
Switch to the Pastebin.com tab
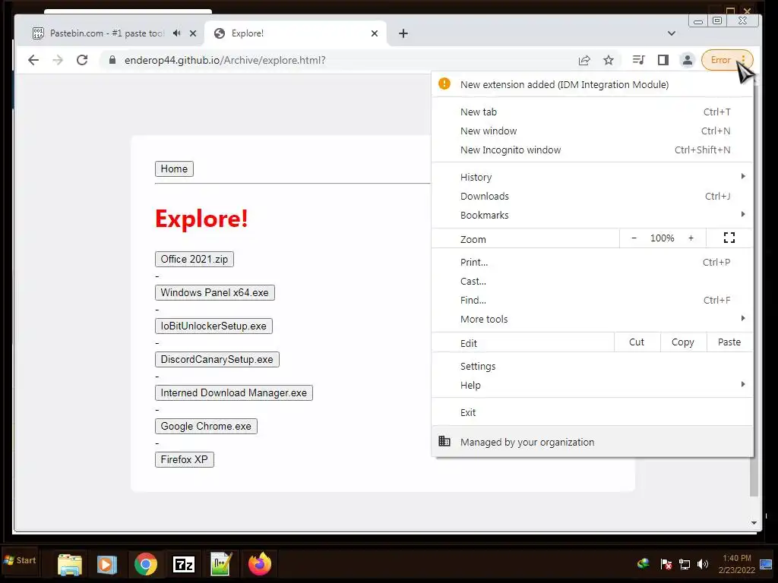click(x=106, y=33)
